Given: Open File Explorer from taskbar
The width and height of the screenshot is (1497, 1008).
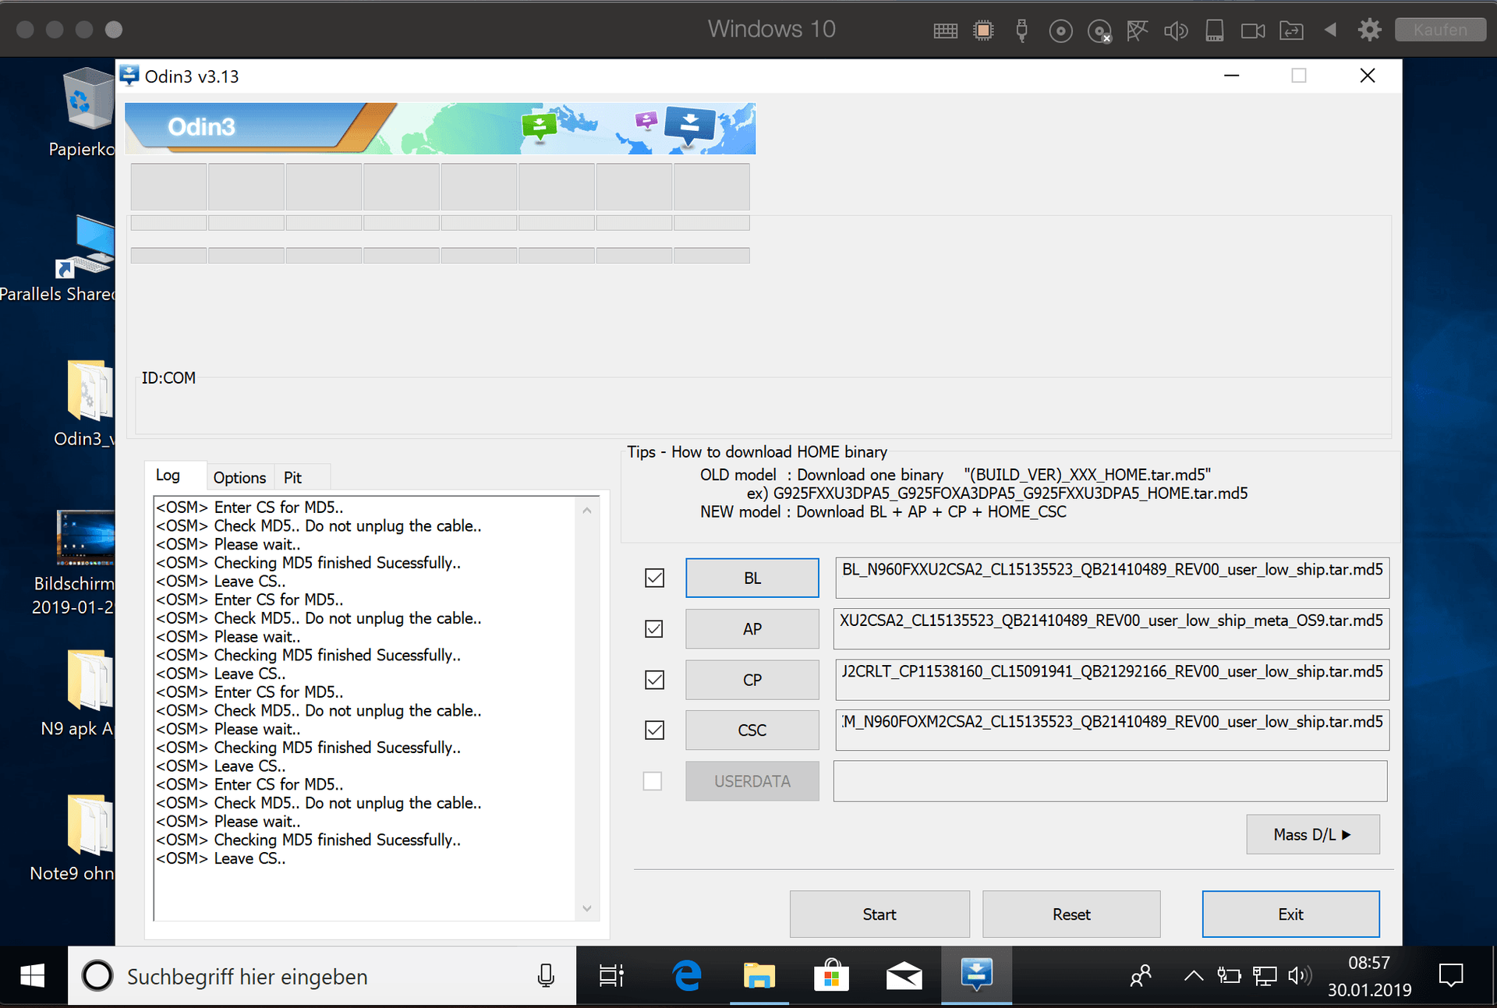Looking at the screenshot, I should tap(759, 975).
